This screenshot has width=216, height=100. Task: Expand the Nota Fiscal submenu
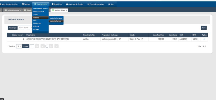(39, 12)
